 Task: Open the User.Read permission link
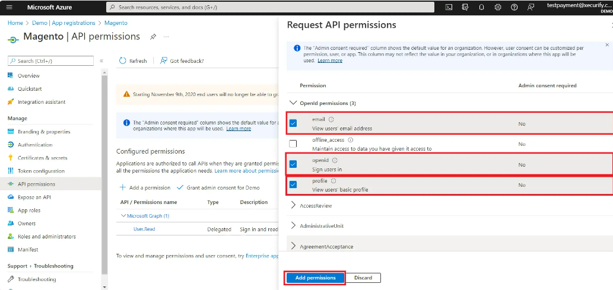144,229
